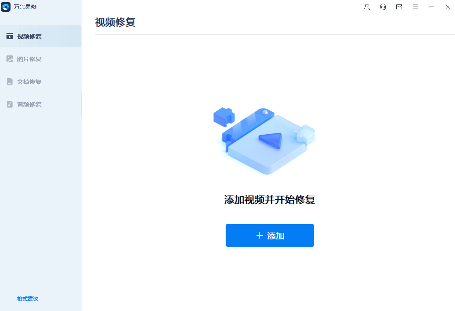Viewport: 455px width, 311px height.
Task: Click the 添加视频并开始修复 prompt text
Action: pos(270,200)
